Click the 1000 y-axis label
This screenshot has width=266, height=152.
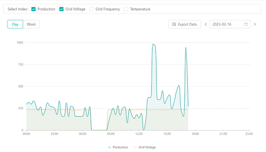20,42
